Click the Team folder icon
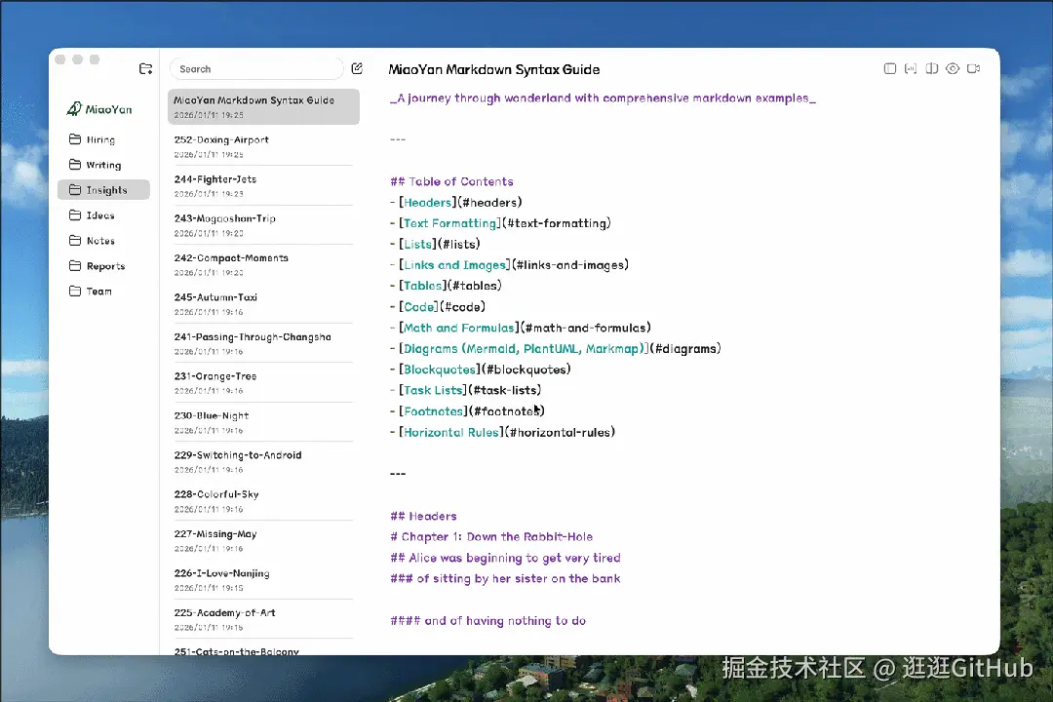 point(75,291)
